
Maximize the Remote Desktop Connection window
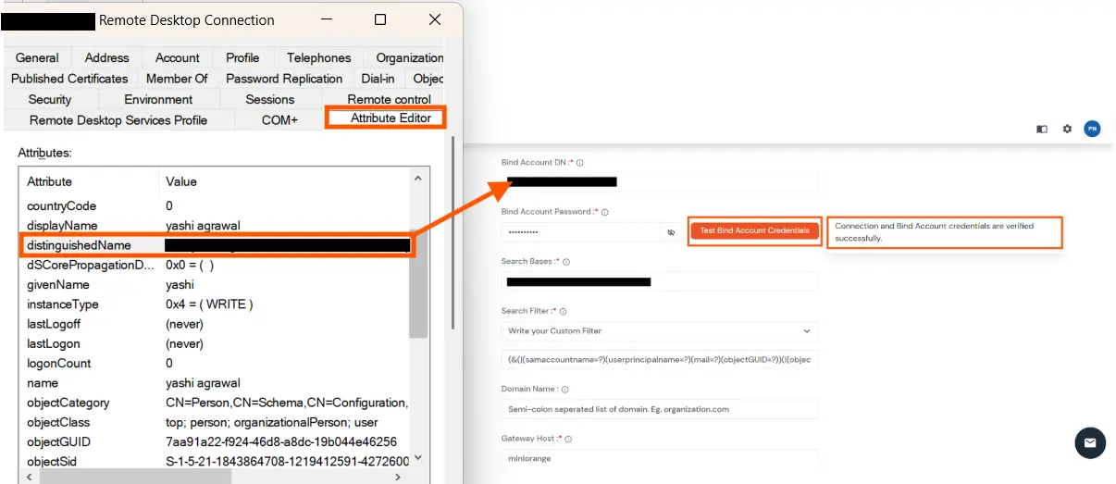[x=380, y=19]
